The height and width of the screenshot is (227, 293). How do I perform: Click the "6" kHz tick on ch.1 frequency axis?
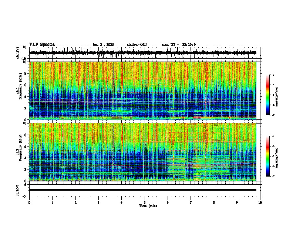click(x=26, y=85)
